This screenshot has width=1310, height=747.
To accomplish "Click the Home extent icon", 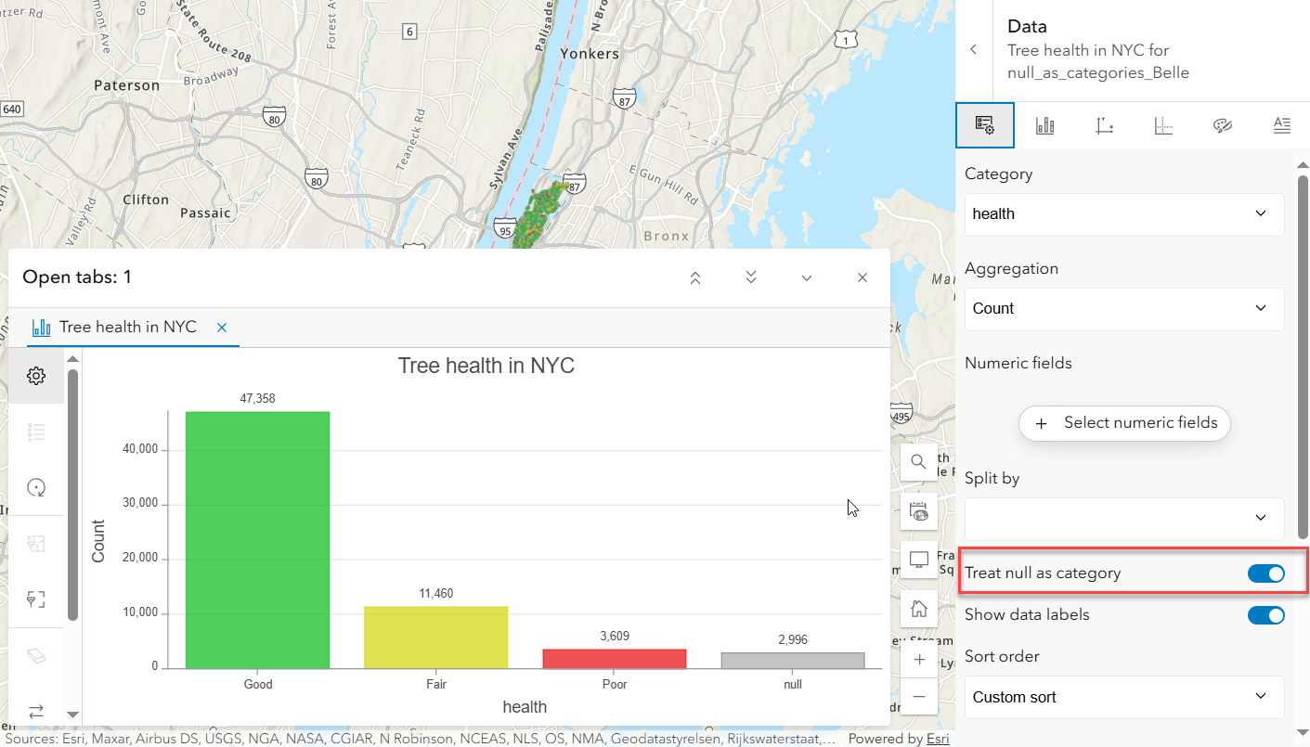I will (918, 608).
